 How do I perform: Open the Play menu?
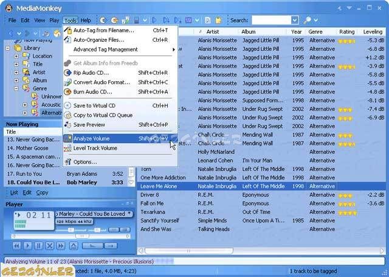coord(54,20)
